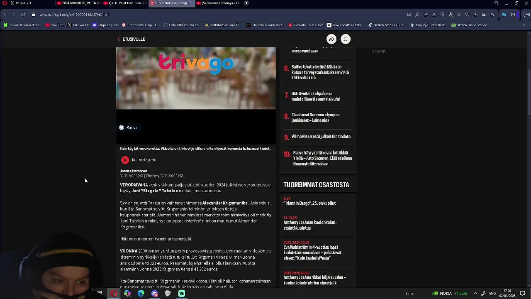Click the ENG language indicator
This screenshot has width=531, height=299.
coord(492,294)
